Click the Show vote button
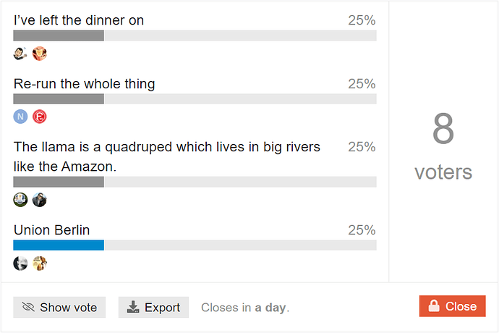499x333 pixels. (x=59, y=307)
